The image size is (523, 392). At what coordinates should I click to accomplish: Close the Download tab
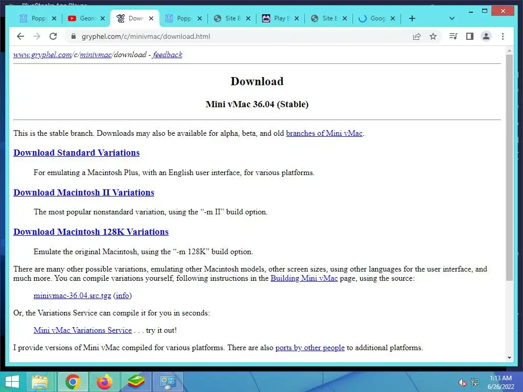[151, 18]
